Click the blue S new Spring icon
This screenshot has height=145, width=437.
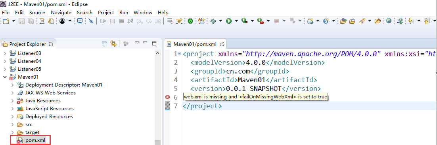(326, 21)
